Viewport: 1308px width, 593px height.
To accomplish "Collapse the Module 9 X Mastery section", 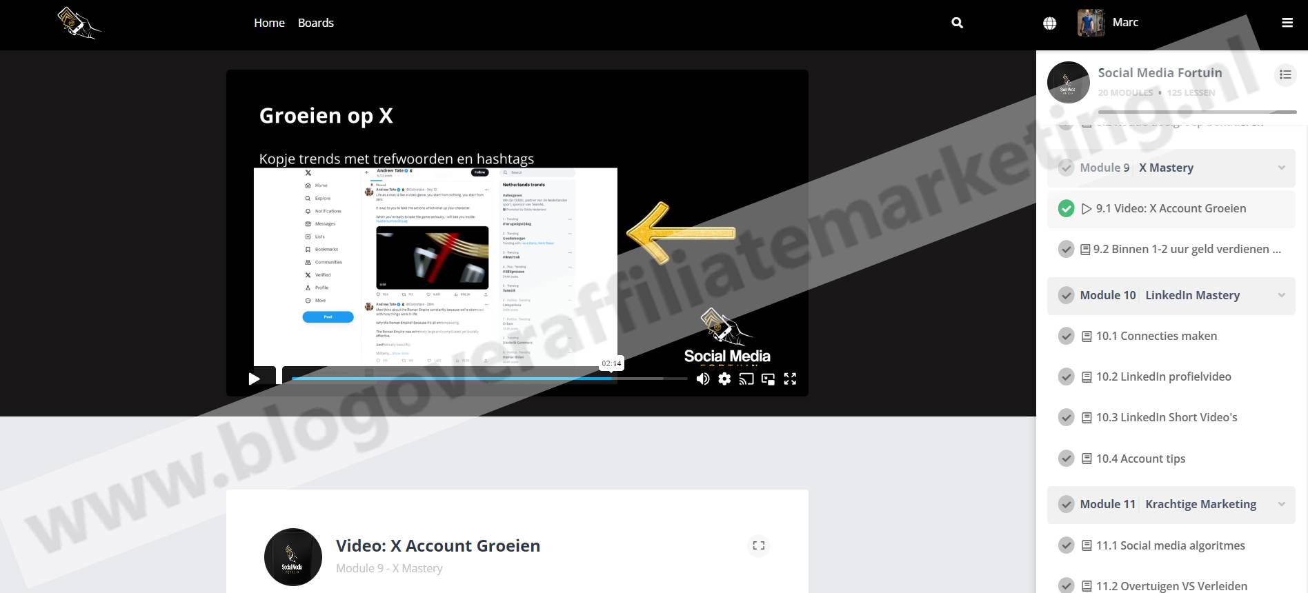I will coord(1281,168).
